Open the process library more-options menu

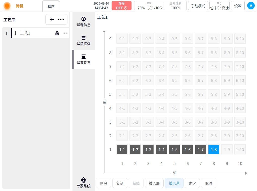[61, 19]
